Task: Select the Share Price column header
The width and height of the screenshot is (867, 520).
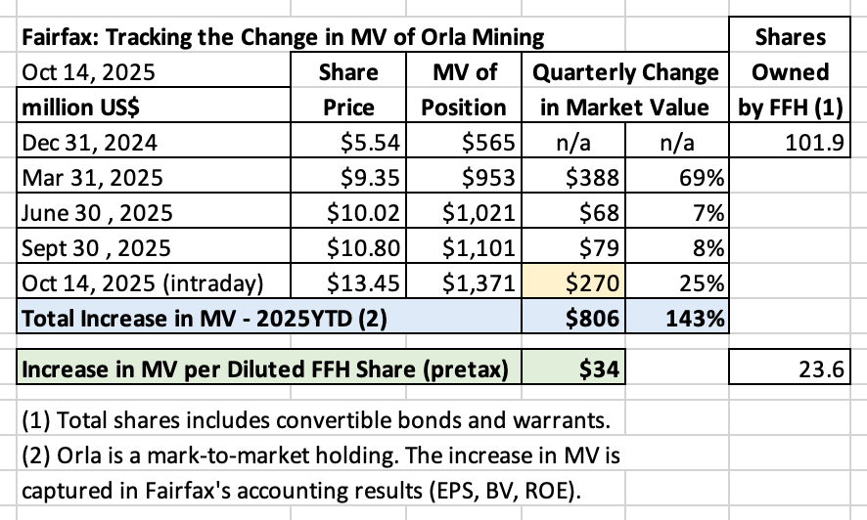Action: click(348, 88)
